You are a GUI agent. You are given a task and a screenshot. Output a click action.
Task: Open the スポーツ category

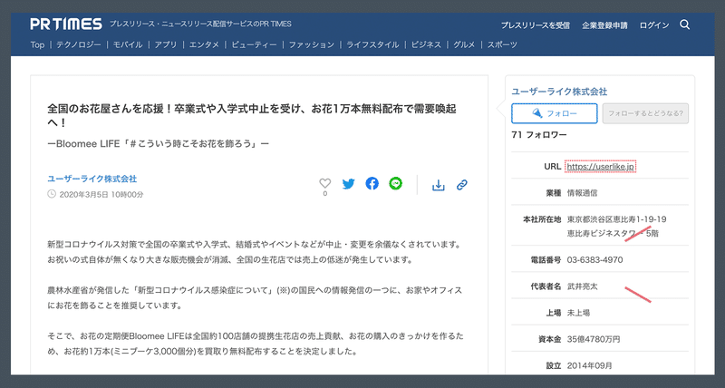coord(502,44)
